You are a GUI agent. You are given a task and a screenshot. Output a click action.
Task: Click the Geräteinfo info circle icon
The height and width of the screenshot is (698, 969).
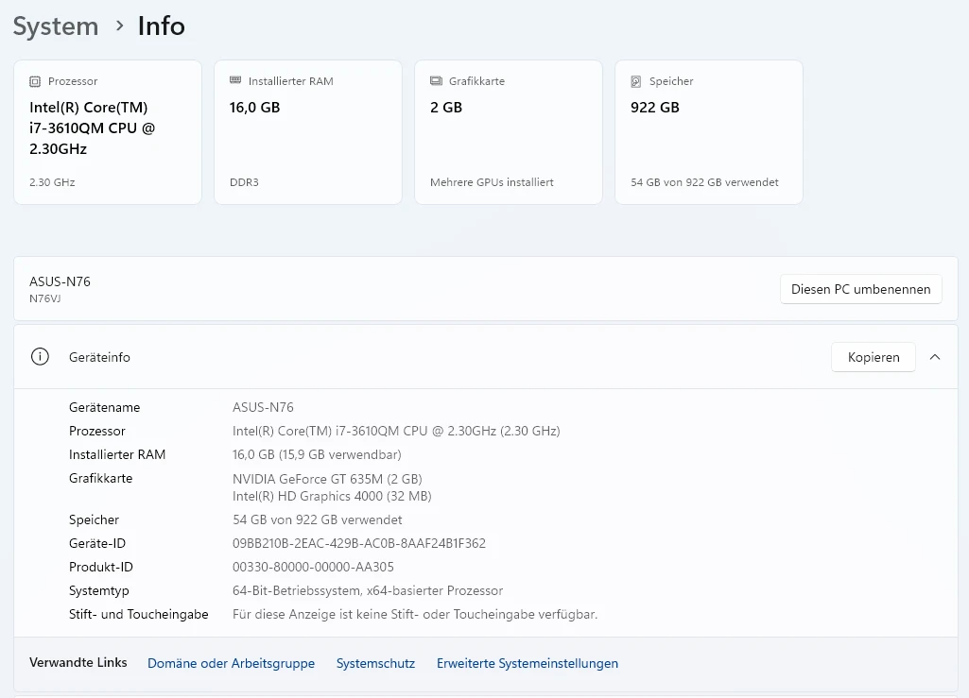(40, 357)
